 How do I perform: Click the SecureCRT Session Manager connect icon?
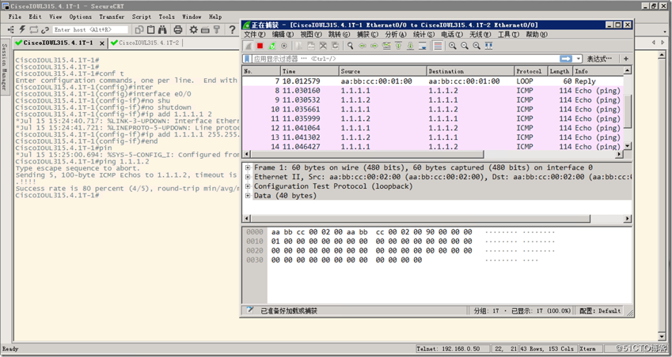pyautogui.click(x=11, y=29)
